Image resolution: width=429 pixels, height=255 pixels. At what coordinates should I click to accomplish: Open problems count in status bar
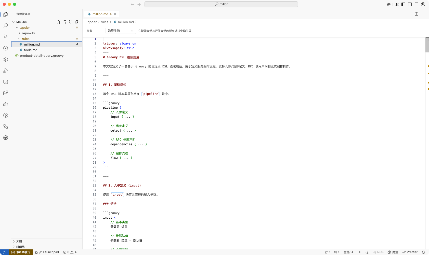click(70, 252)
